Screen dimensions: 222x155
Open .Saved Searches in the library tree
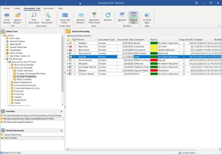pyautogui.click(x=18, y=47)
